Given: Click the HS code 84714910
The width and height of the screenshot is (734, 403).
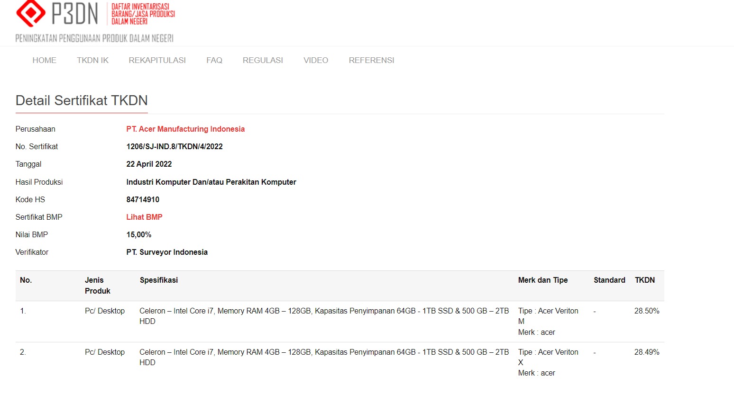Looking at the screenshot, I should [143, 199].
